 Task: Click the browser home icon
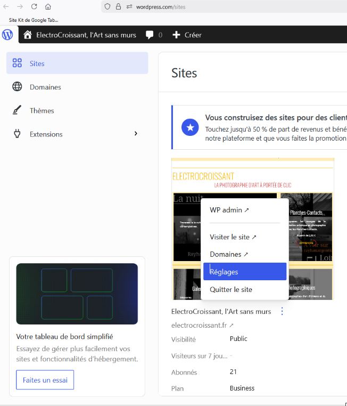[x=48, y=7]
